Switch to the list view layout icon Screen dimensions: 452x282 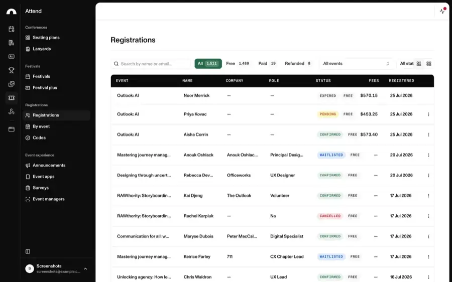pyautogui.click(x=419, y=64)
